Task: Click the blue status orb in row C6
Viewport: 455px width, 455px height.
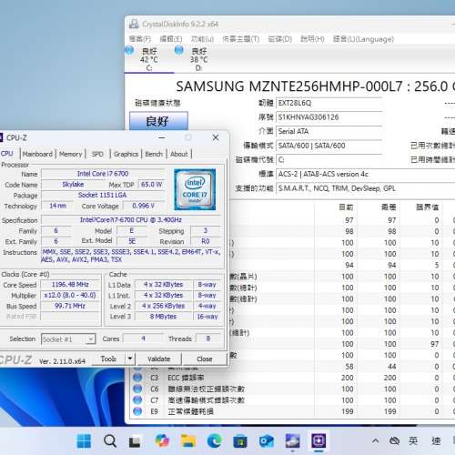Action: pyautogui.click(x=137, y=389)
